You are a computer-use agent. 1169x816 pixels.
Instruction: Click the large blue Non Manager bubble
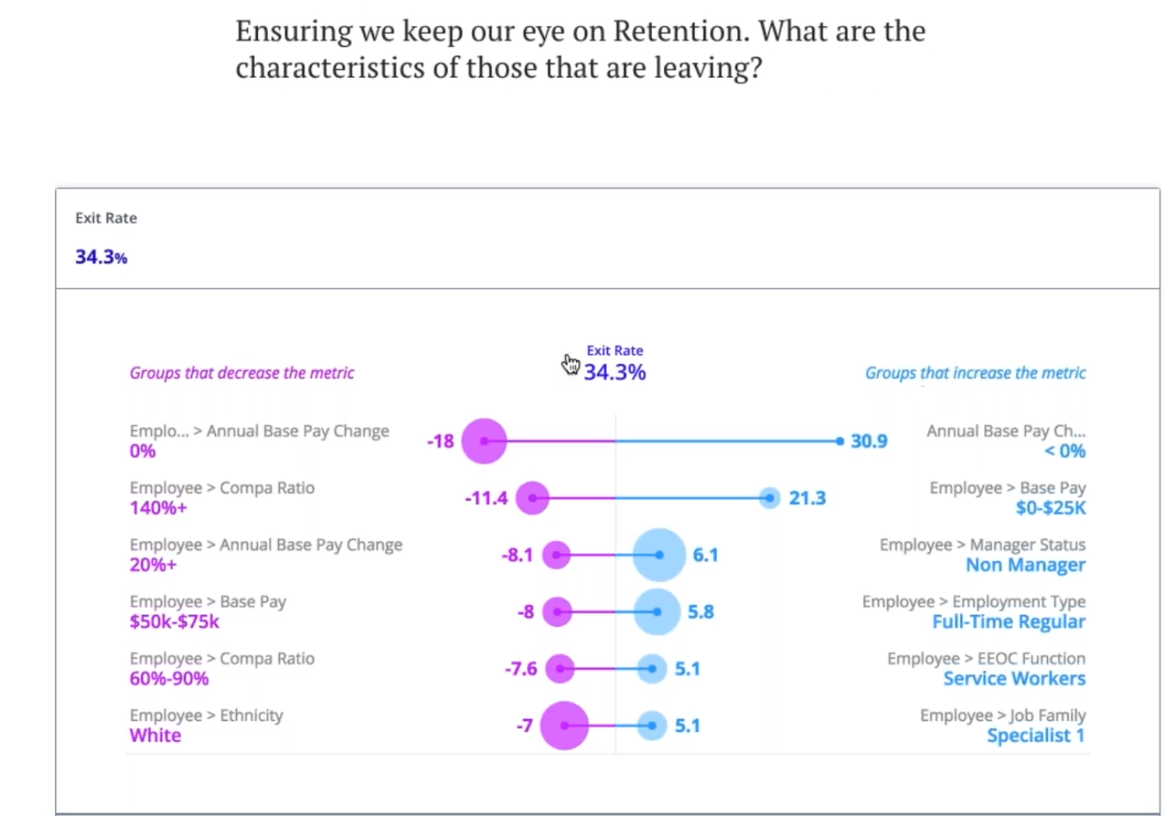(x=659, y=555)
